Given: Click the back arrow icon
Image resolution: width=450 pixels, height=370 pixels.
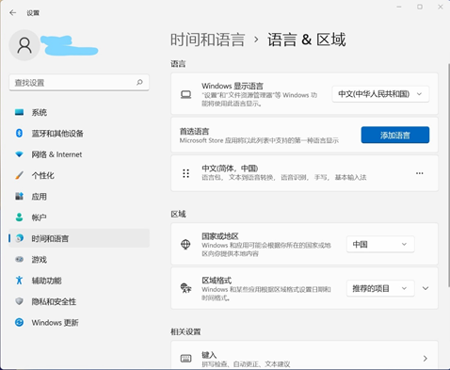Looking at the screenshot, I should (x=13, y=12).
